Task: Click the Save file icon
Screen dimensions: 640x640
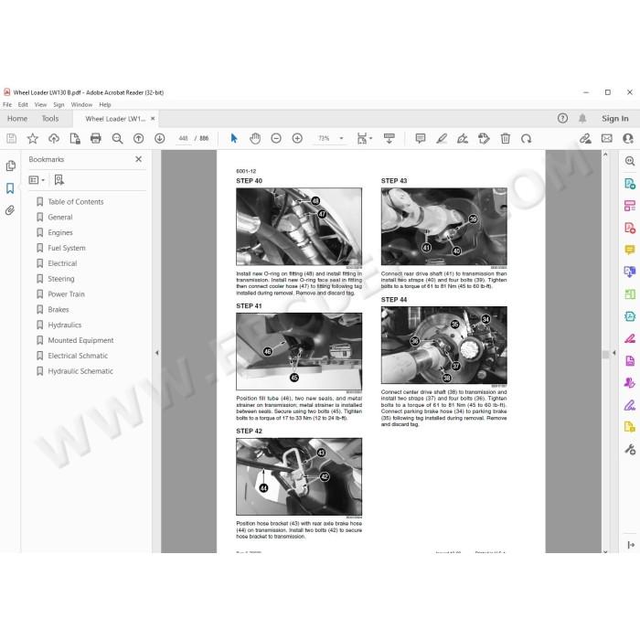Action: tap(11, 139)
